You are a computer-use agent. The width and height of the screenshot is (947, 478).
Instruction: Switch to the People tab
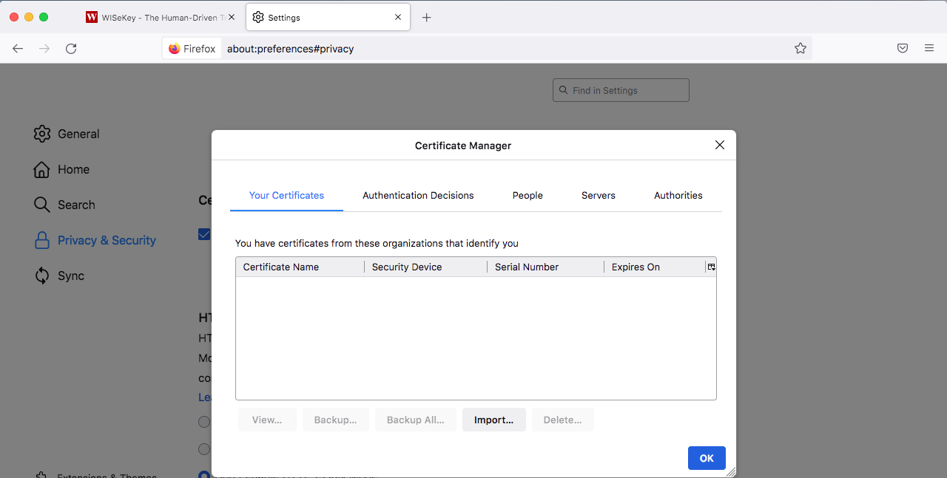click(528, 196)
